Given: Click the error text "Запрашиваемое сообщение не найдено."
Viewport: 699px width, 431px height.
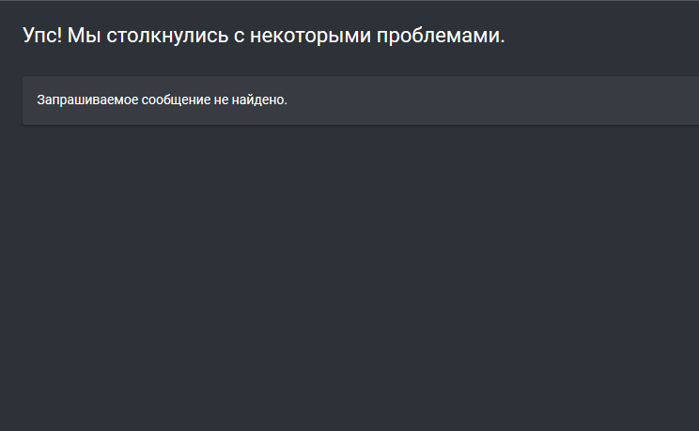Looking at the screenshot, I should [x=162, y=100].
